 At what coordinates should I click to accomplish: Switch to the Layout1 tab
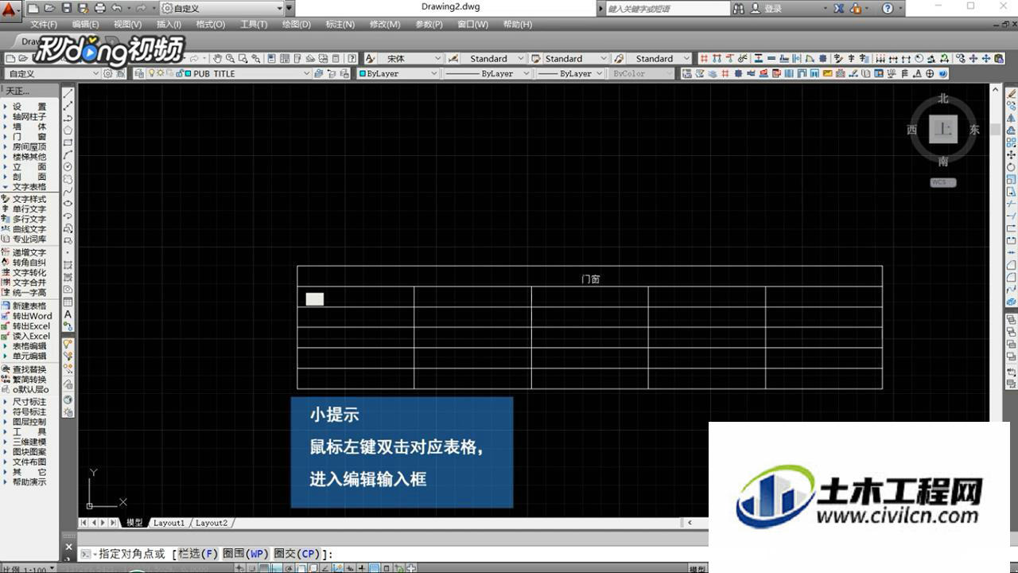(169, 523)
